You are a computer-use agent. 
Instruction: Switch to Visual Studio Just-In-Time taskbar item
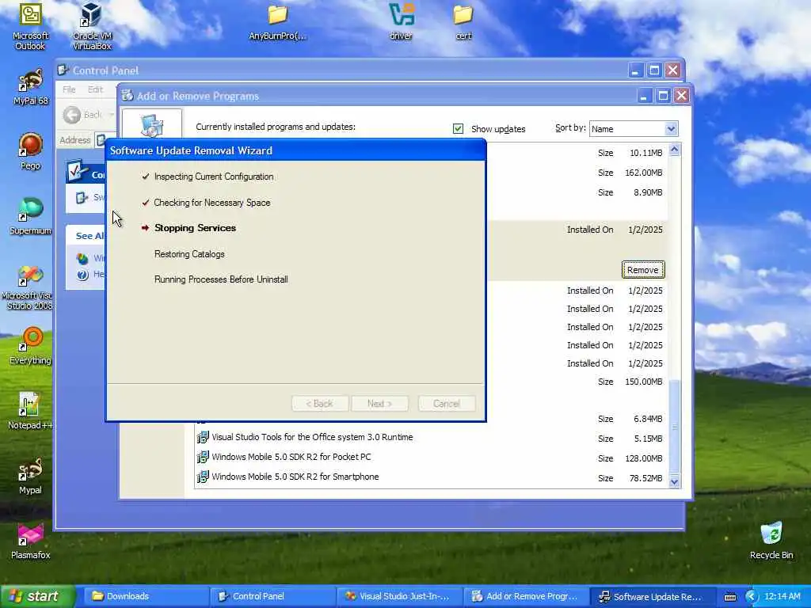[x=398, y=597]
